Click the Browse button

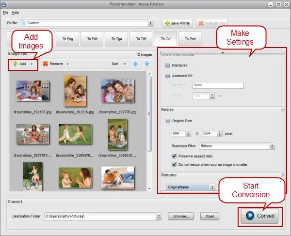(x=181, y=216)
